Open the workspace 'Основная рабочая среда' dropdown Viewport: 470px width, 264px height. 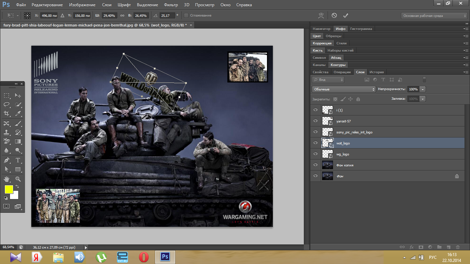coord(434,15)
